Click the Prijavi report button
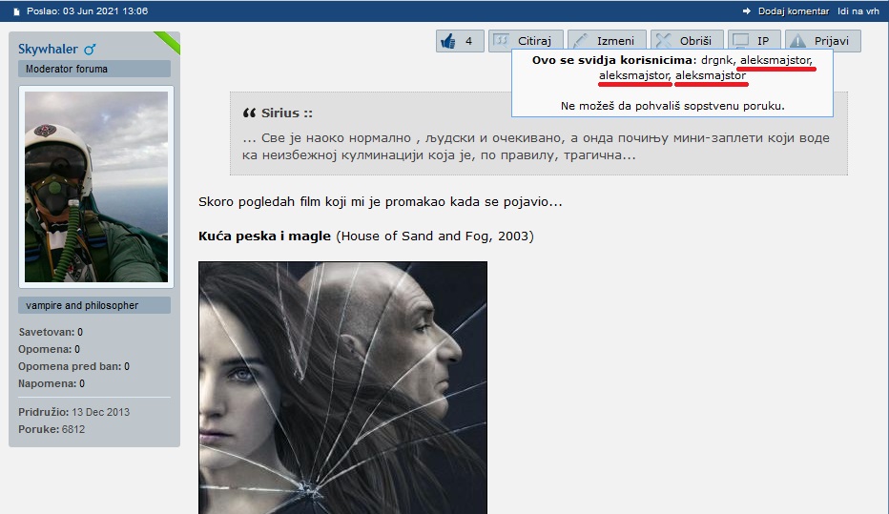 click(x=822, y=41)
